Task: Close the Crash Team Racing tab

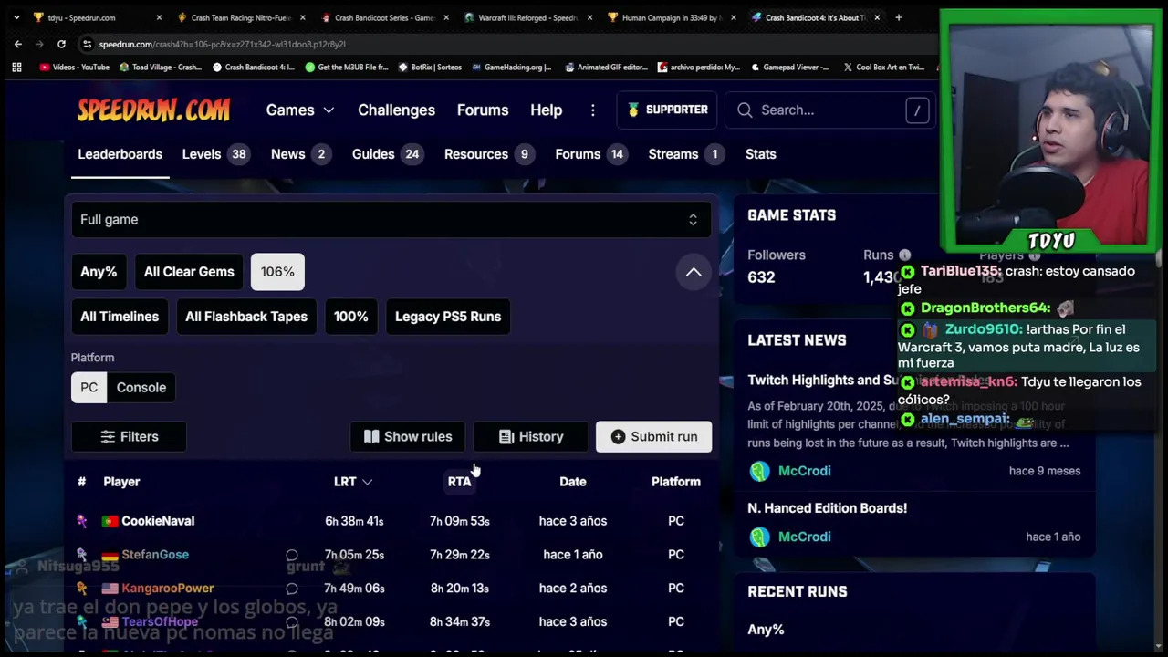Action: (x=302, y=17)
